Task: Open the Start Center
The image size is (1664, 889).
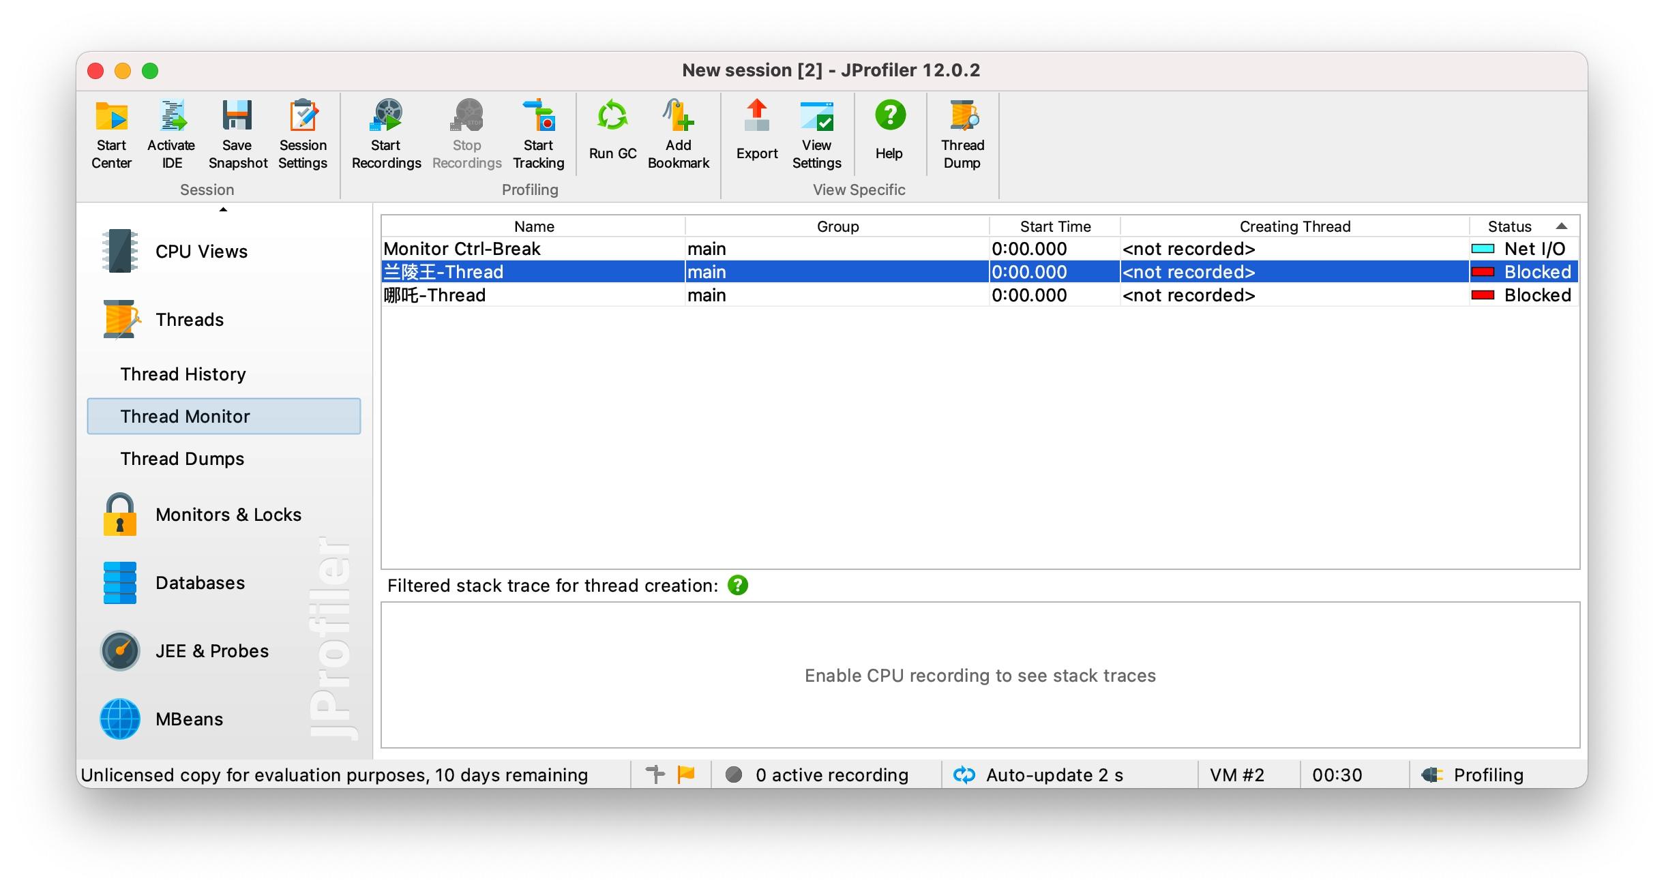Action: point(111,135)
